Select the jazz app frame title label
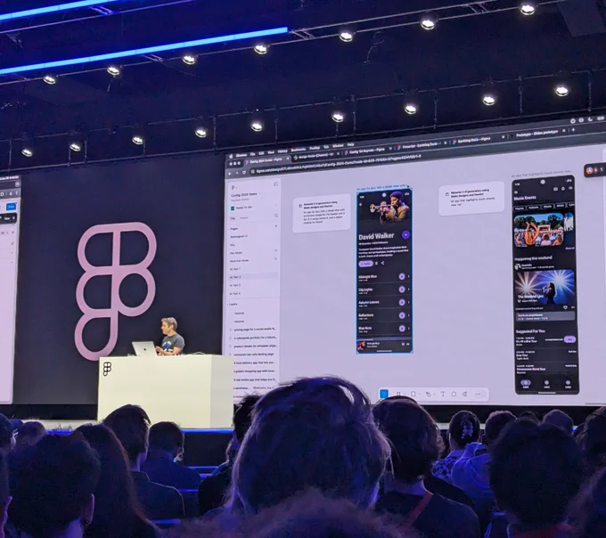The height and width of the screenshot is (538, 606). pos(381,187)
